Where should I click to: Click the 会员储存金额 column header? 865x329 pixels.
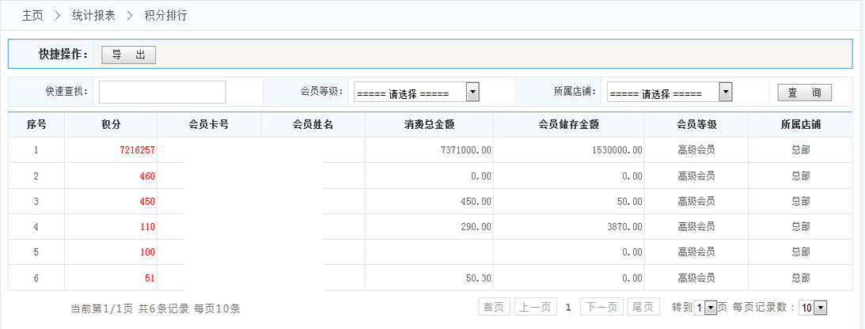pyautogui.click(x=568, y=125)
